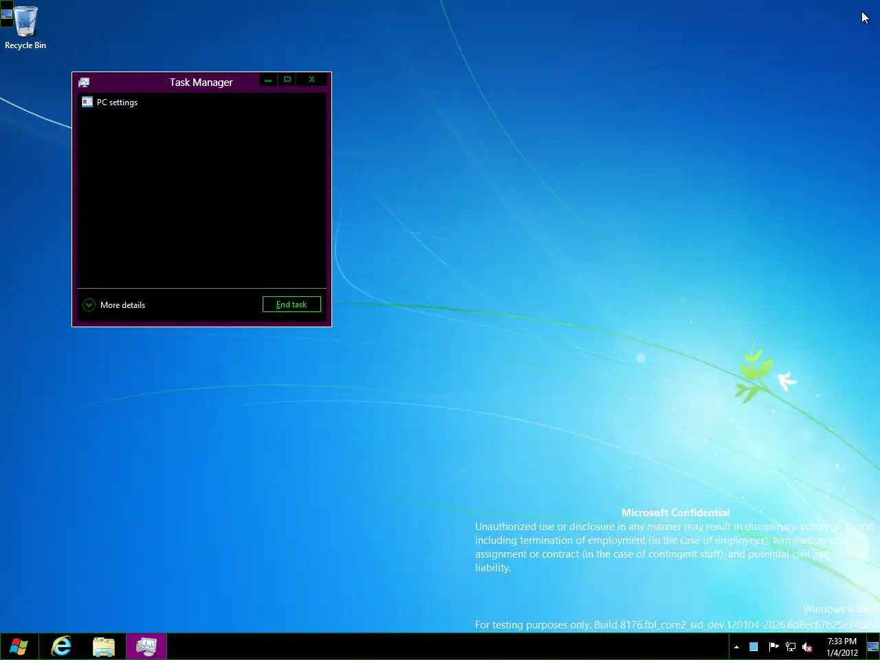Launch Internet Explorer from the taskbar
The image size is (880, 660).
[61, 646]
